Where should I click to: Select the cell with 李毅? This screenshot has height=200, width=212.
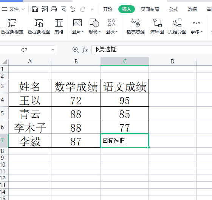click(30, 141)
